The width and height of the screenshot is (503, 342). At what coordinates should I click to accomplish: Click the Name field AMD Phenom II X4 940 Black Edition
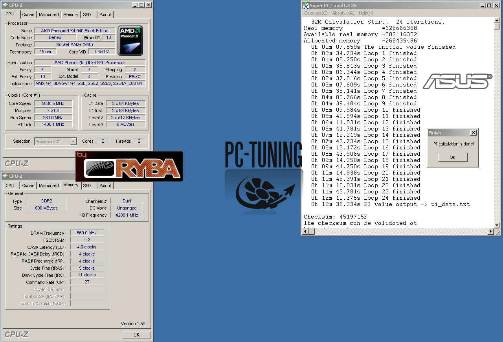pos(75,31)
